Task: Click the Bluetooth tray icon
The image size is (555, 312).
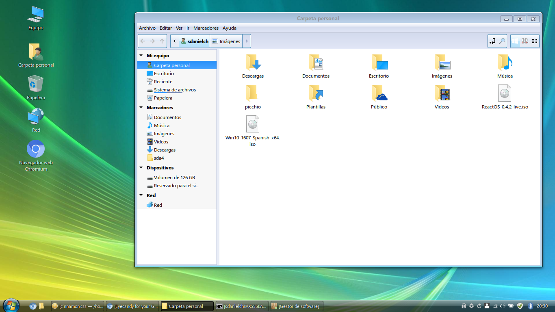Action: (x=530, y=306)
